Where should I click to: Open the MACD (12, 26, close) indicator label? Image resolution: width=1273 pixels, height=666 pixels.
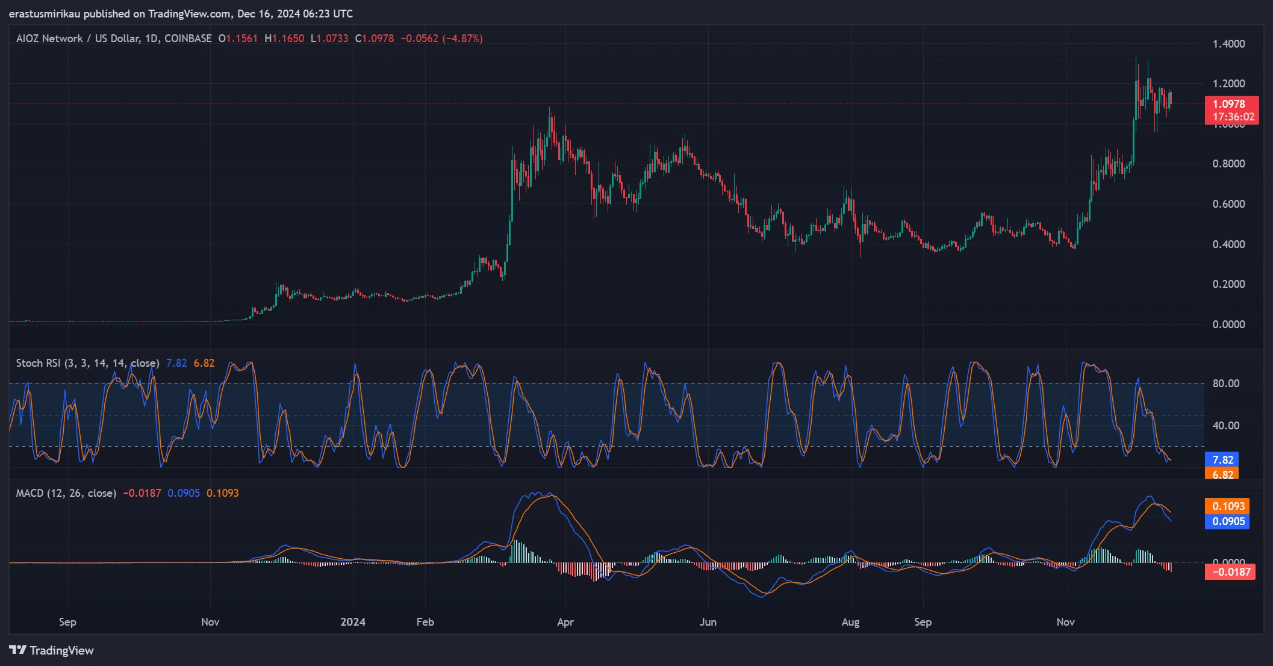point(66,493)
